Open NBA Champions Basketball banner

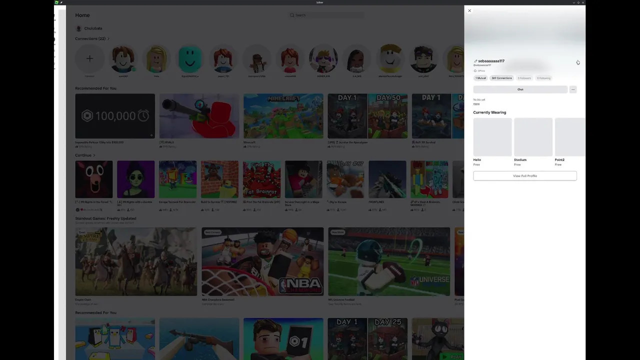point(262,261)
